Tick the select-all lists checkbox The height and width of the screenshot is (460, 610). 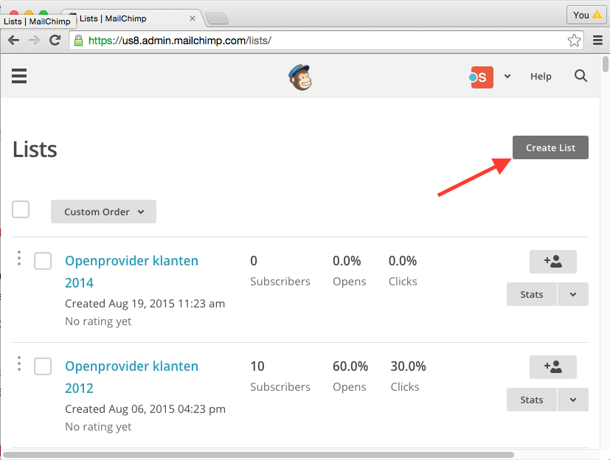(21, 209)
